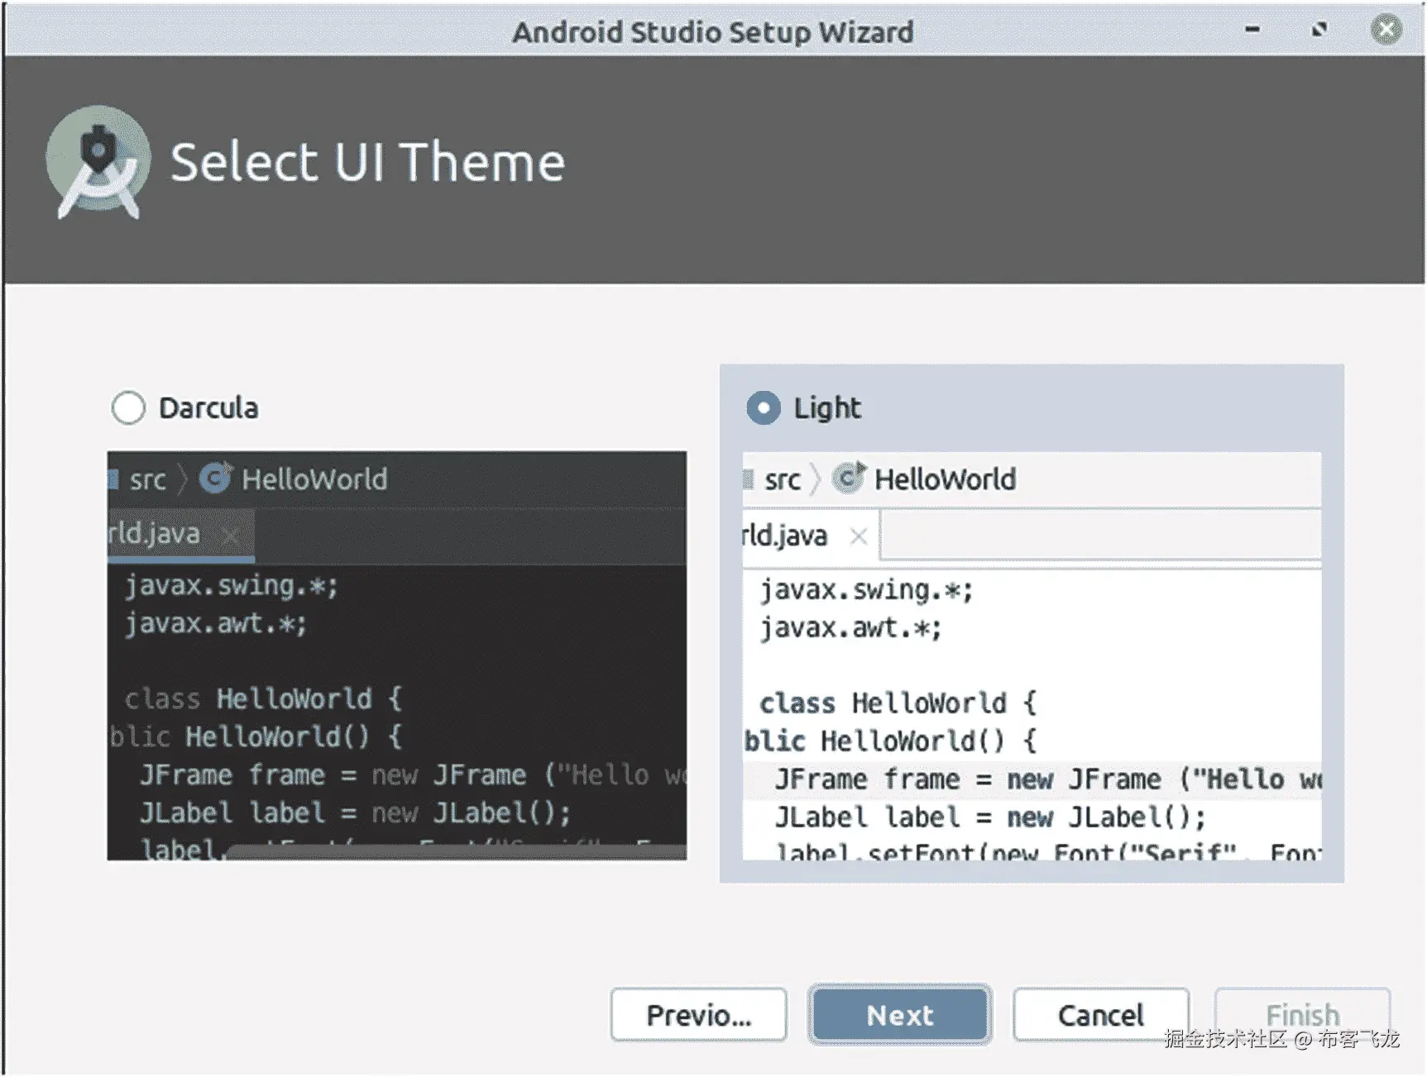The height and width of the screenshot is (1077, 1427).
Task: Click the HelloWorld class icon in Light preview
Action: pos(849,478)
